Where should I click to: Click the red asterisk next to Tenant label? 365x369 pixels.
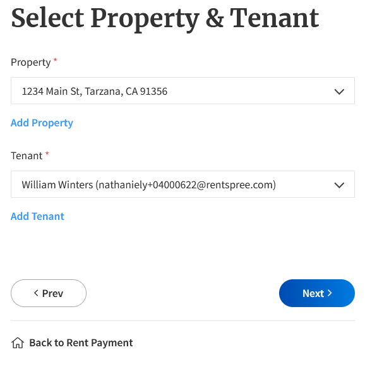point(47,154)
